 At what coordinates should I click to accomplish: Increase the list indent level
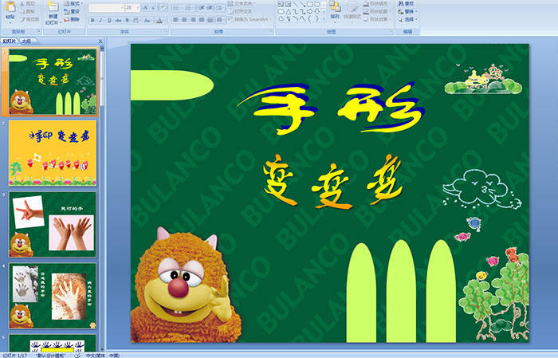click(x=210, y=8)
